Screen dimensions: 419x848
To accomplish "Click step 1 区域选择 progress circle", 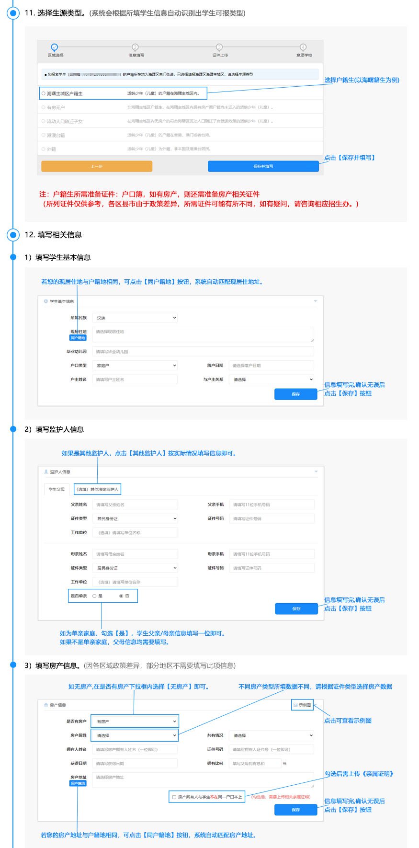I will pos(54,47).
